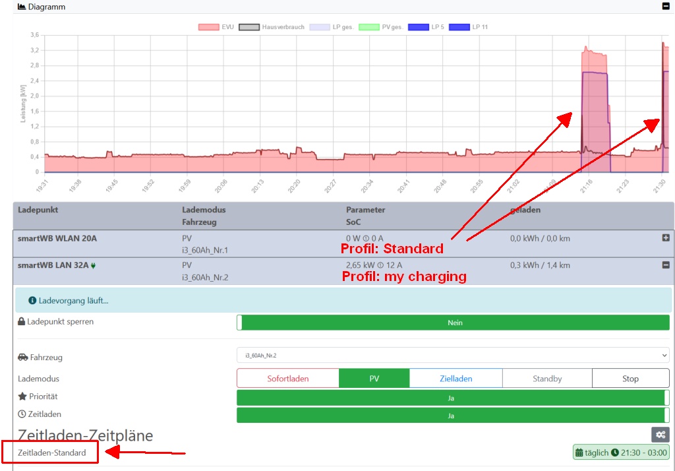Click the calendar icon in täglich badge

[579, 453]
